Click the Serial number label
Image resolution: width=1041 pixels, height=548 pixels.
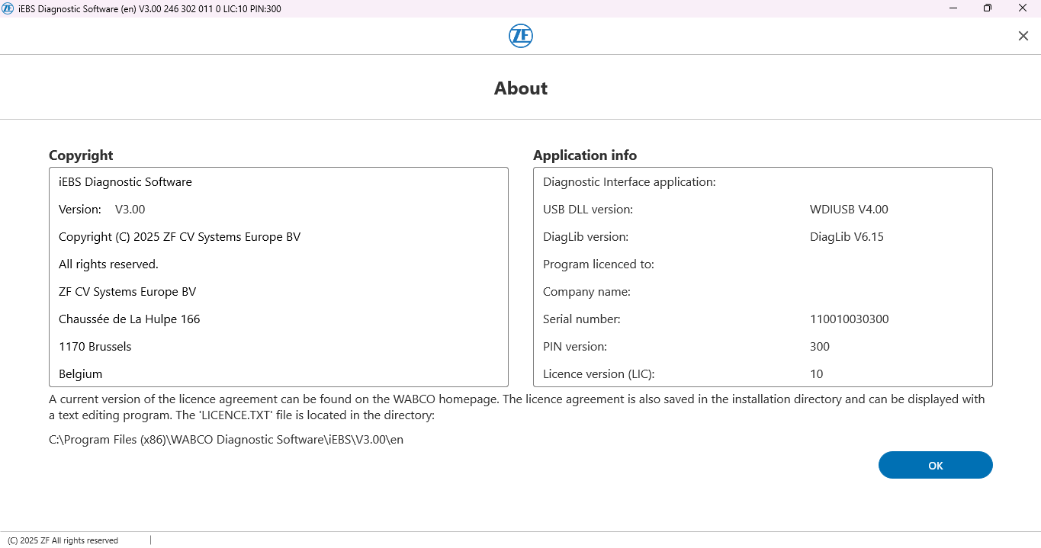click(x=581, y=319)
